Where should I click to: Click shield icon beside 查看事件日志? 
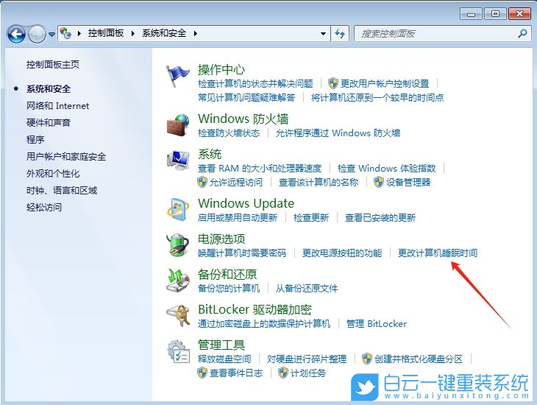202,373
